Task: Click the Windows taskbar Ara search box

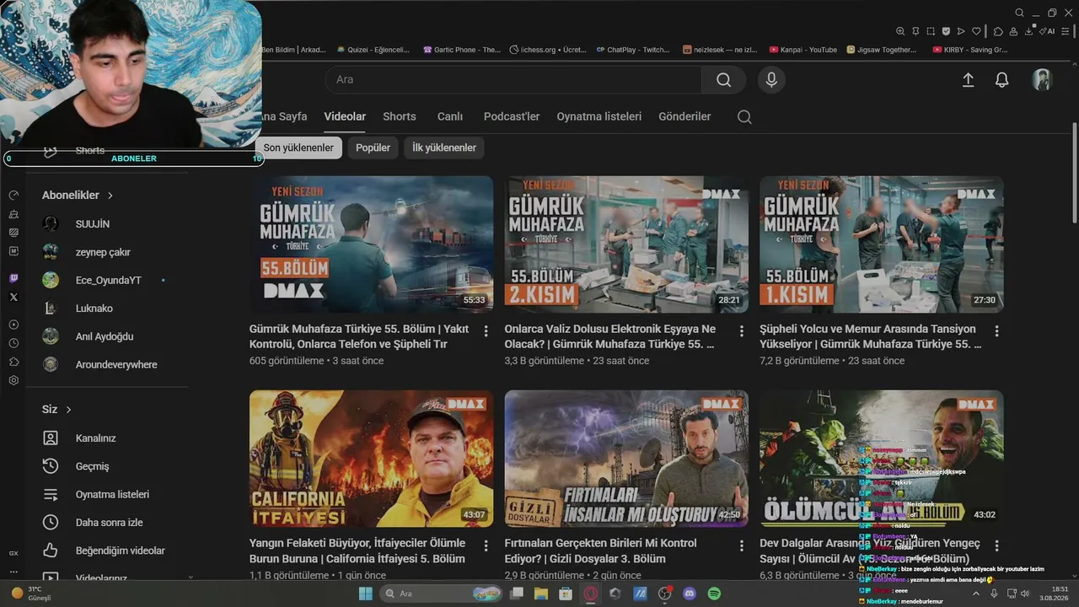Action: pyautogui.click(x=442, y=594)
